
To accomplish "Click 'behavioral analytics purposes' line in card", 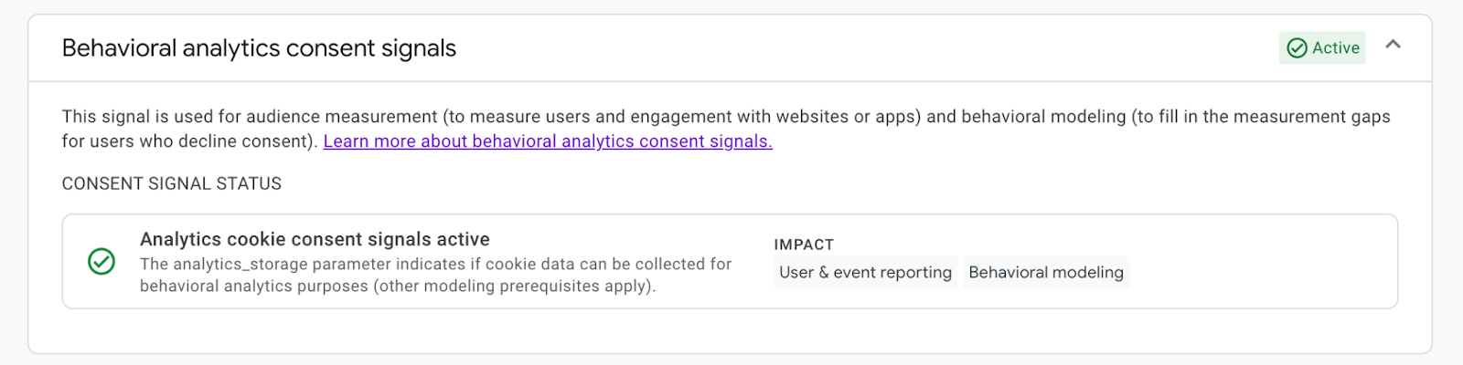I will (x=256, y=286).
